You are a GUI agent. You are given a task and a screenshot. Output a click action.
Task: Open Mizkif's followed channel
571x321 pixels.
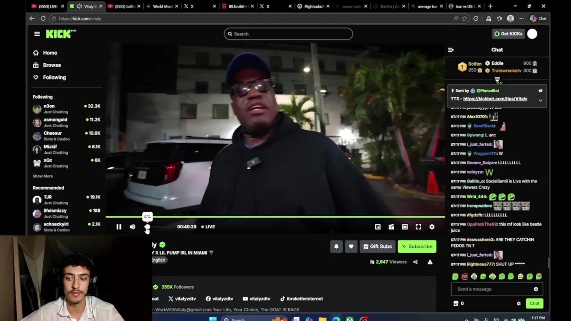66,149
